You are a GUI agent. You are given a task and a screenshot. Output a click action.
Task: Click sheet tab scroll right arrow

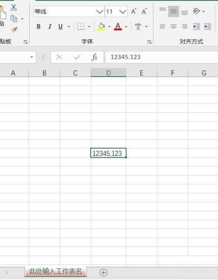[x=7, y=272]
